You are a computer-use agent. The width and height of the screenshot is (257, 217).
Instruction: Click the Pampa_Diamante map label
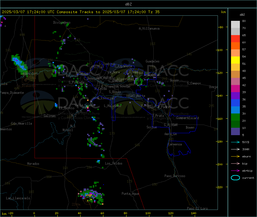click(12, 93)
